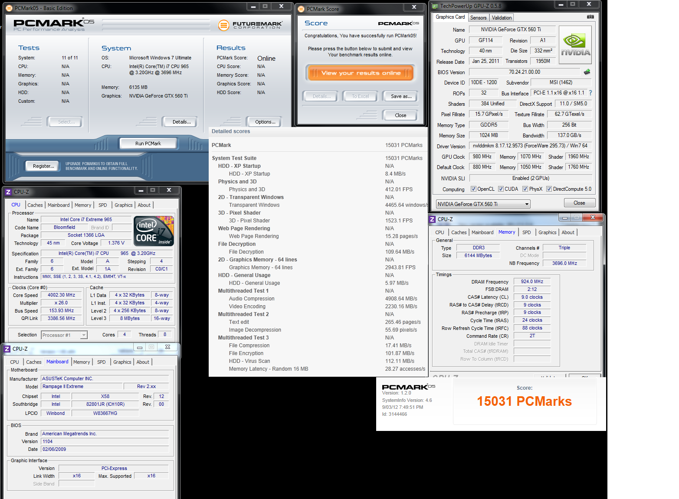This screenshot has width=679, height=499.
Task: Click the Driver Version field in GPU-Z
Action: (530, 146)
